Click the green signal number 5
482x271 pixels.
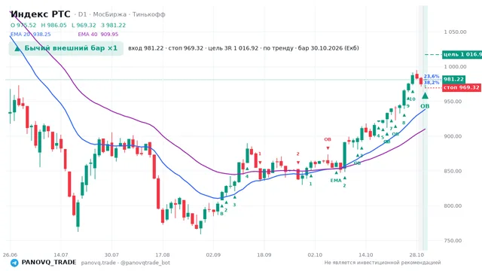coord(383,137)
